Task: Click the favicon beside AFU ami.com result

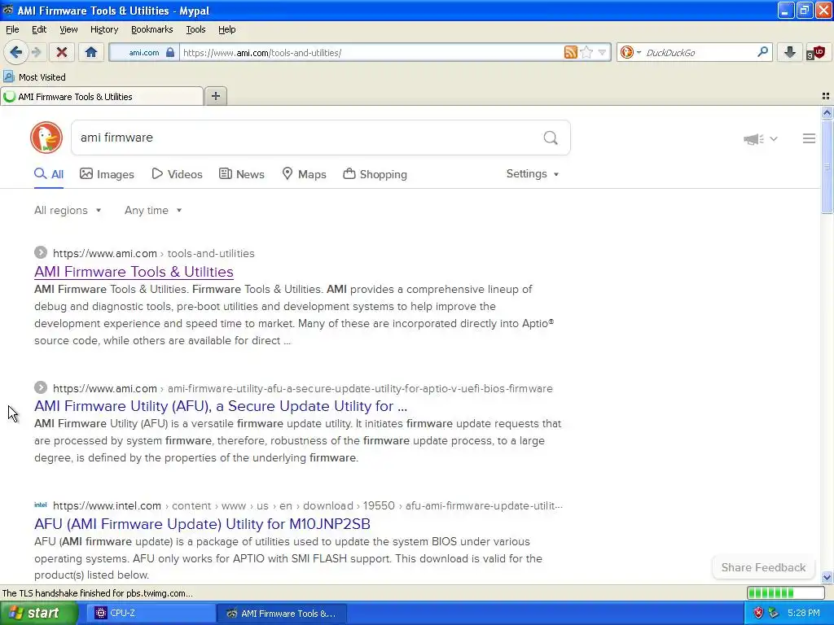Action: point(41,387)
